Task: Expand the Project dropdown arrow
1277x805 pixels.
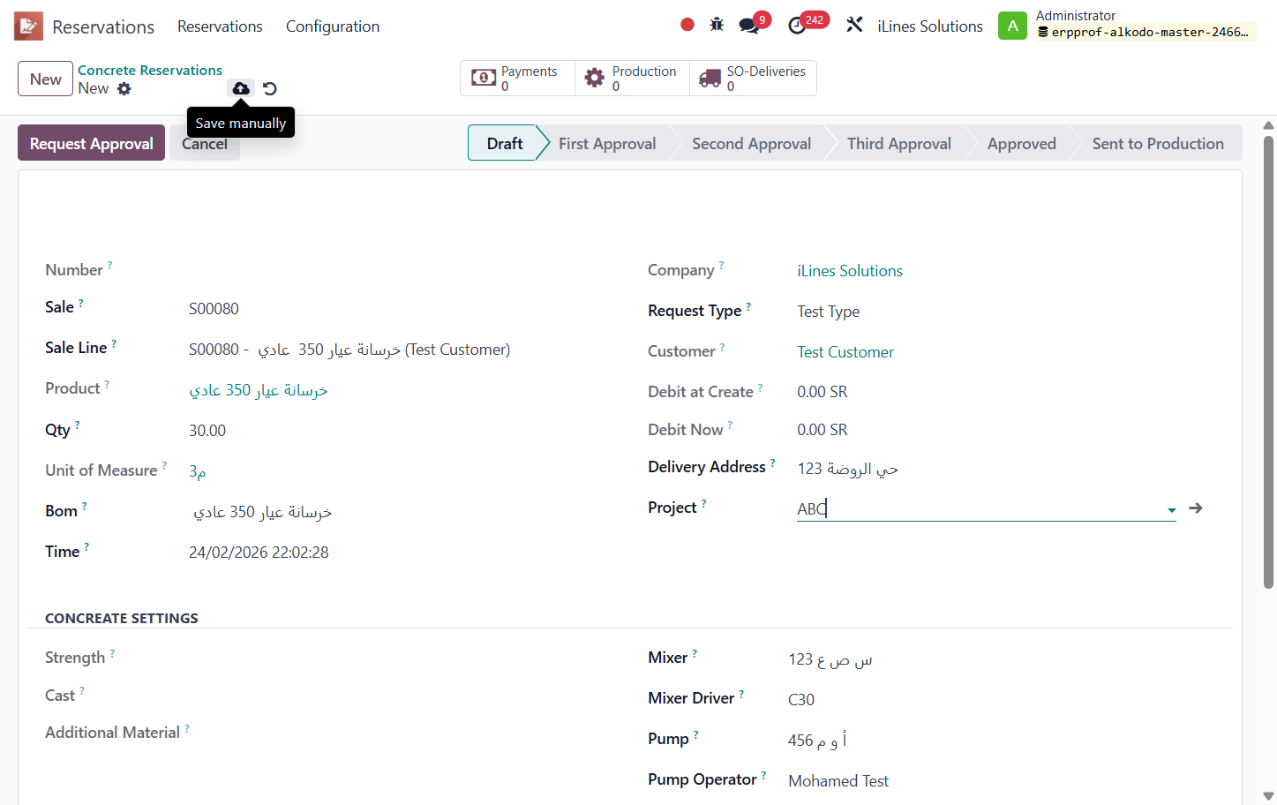Action: pyautogui.click(x=1171, y=510)
